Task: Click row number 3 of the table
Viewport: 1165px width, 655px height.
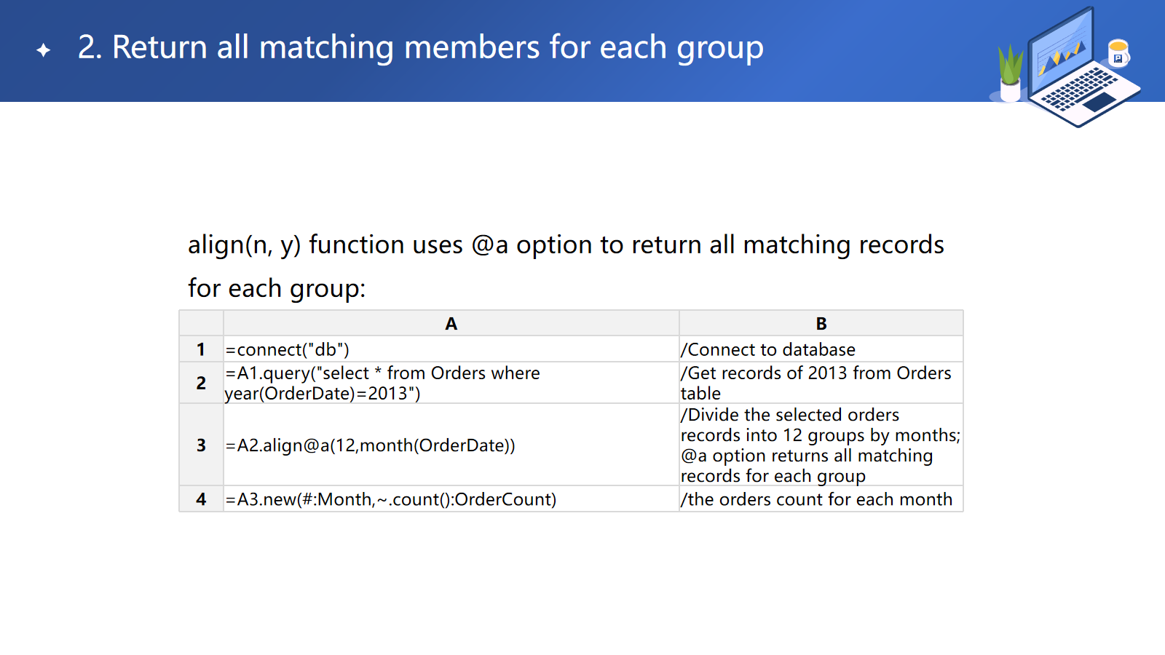Action: point(201,445)
